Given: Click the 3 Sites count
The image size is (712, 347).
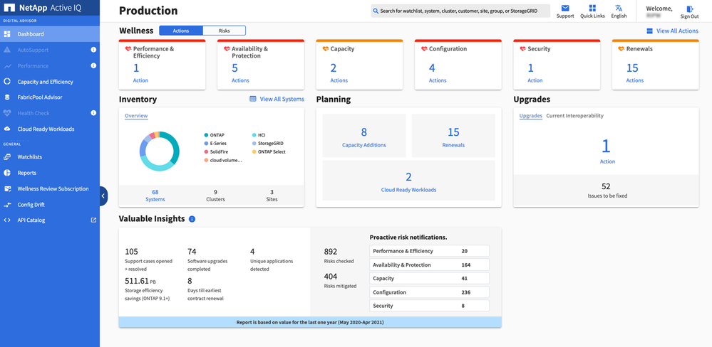Looking at the screenshot, I should tap(272, 196).
